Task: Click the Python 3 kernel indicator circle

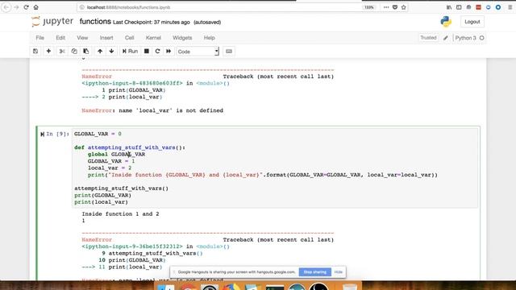Action: pos(482,38)
